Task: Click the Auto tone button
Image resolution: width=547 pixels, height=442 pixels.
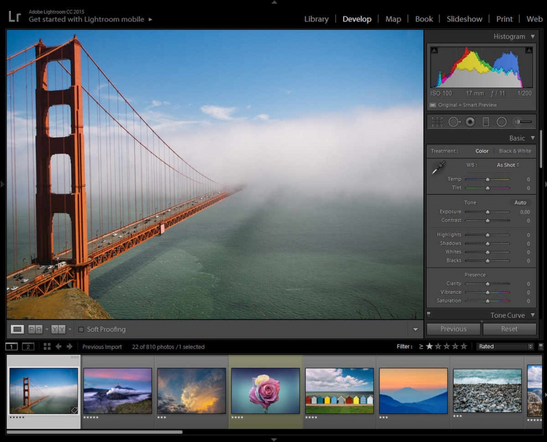Action: 520,202
